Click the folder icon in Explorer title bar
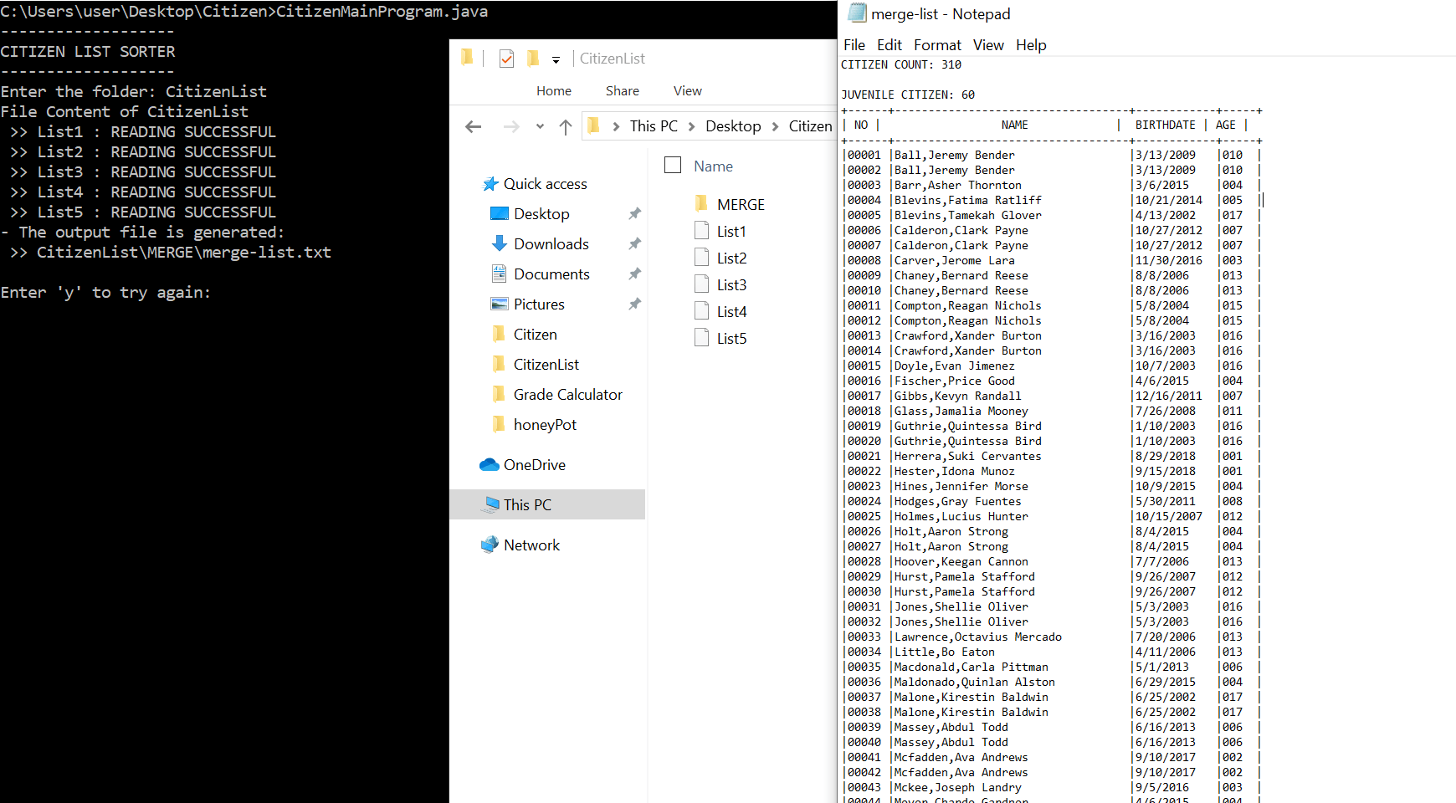This screenshot has height=803, width=1456. click(467, 57)
